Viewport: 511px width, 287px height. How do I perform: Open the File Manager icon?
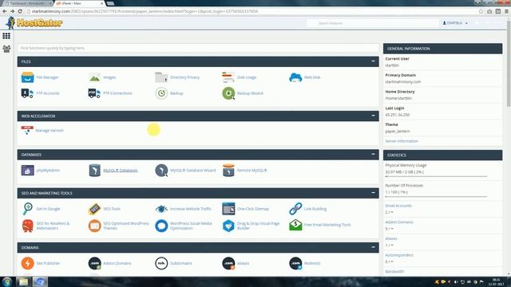(x=27, y=77)
